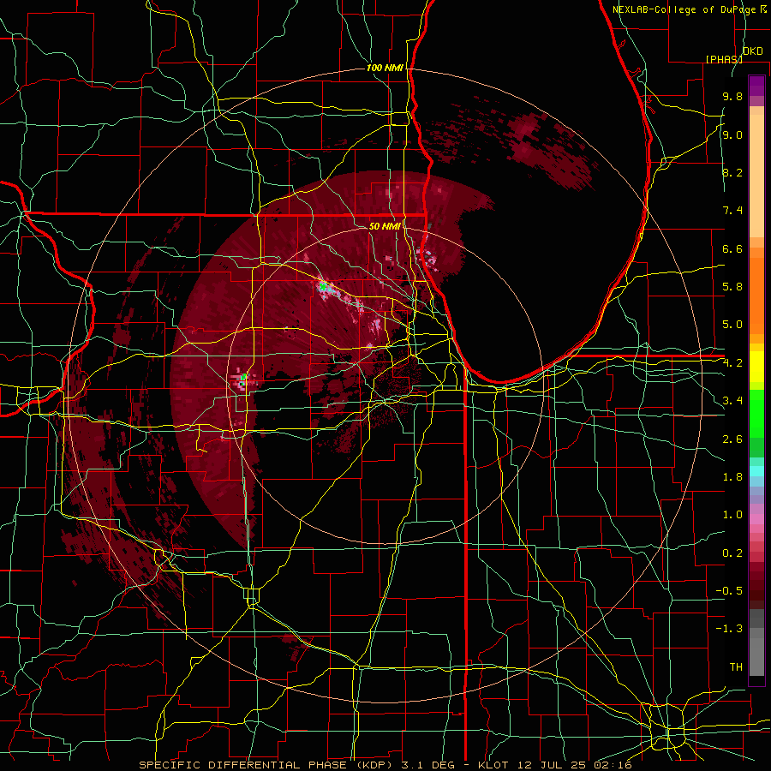
Task: Click the 0.2 scale value
Action: click(732, 553)
